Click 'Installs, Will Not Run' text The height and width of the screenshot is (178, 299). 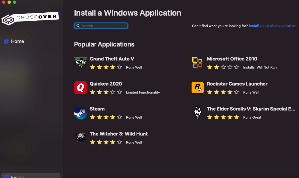click(x=260, y=67)
